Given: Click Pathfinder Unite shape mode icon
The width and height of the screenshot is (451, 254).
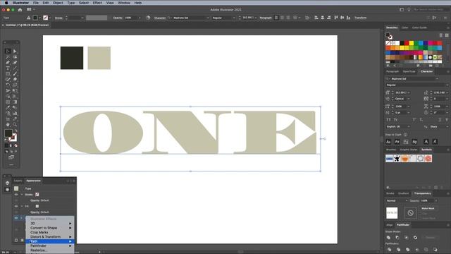Looking at the screenshot, I should click(388, 238).
